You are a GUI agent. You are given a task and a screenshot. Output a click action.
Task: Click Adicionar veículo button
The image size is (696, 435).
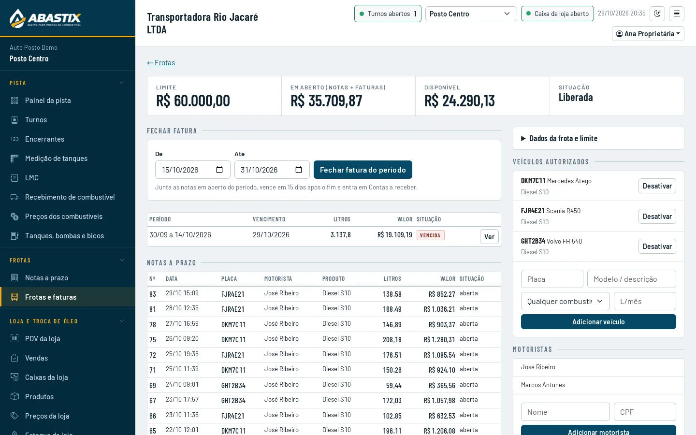pos(598,322)
